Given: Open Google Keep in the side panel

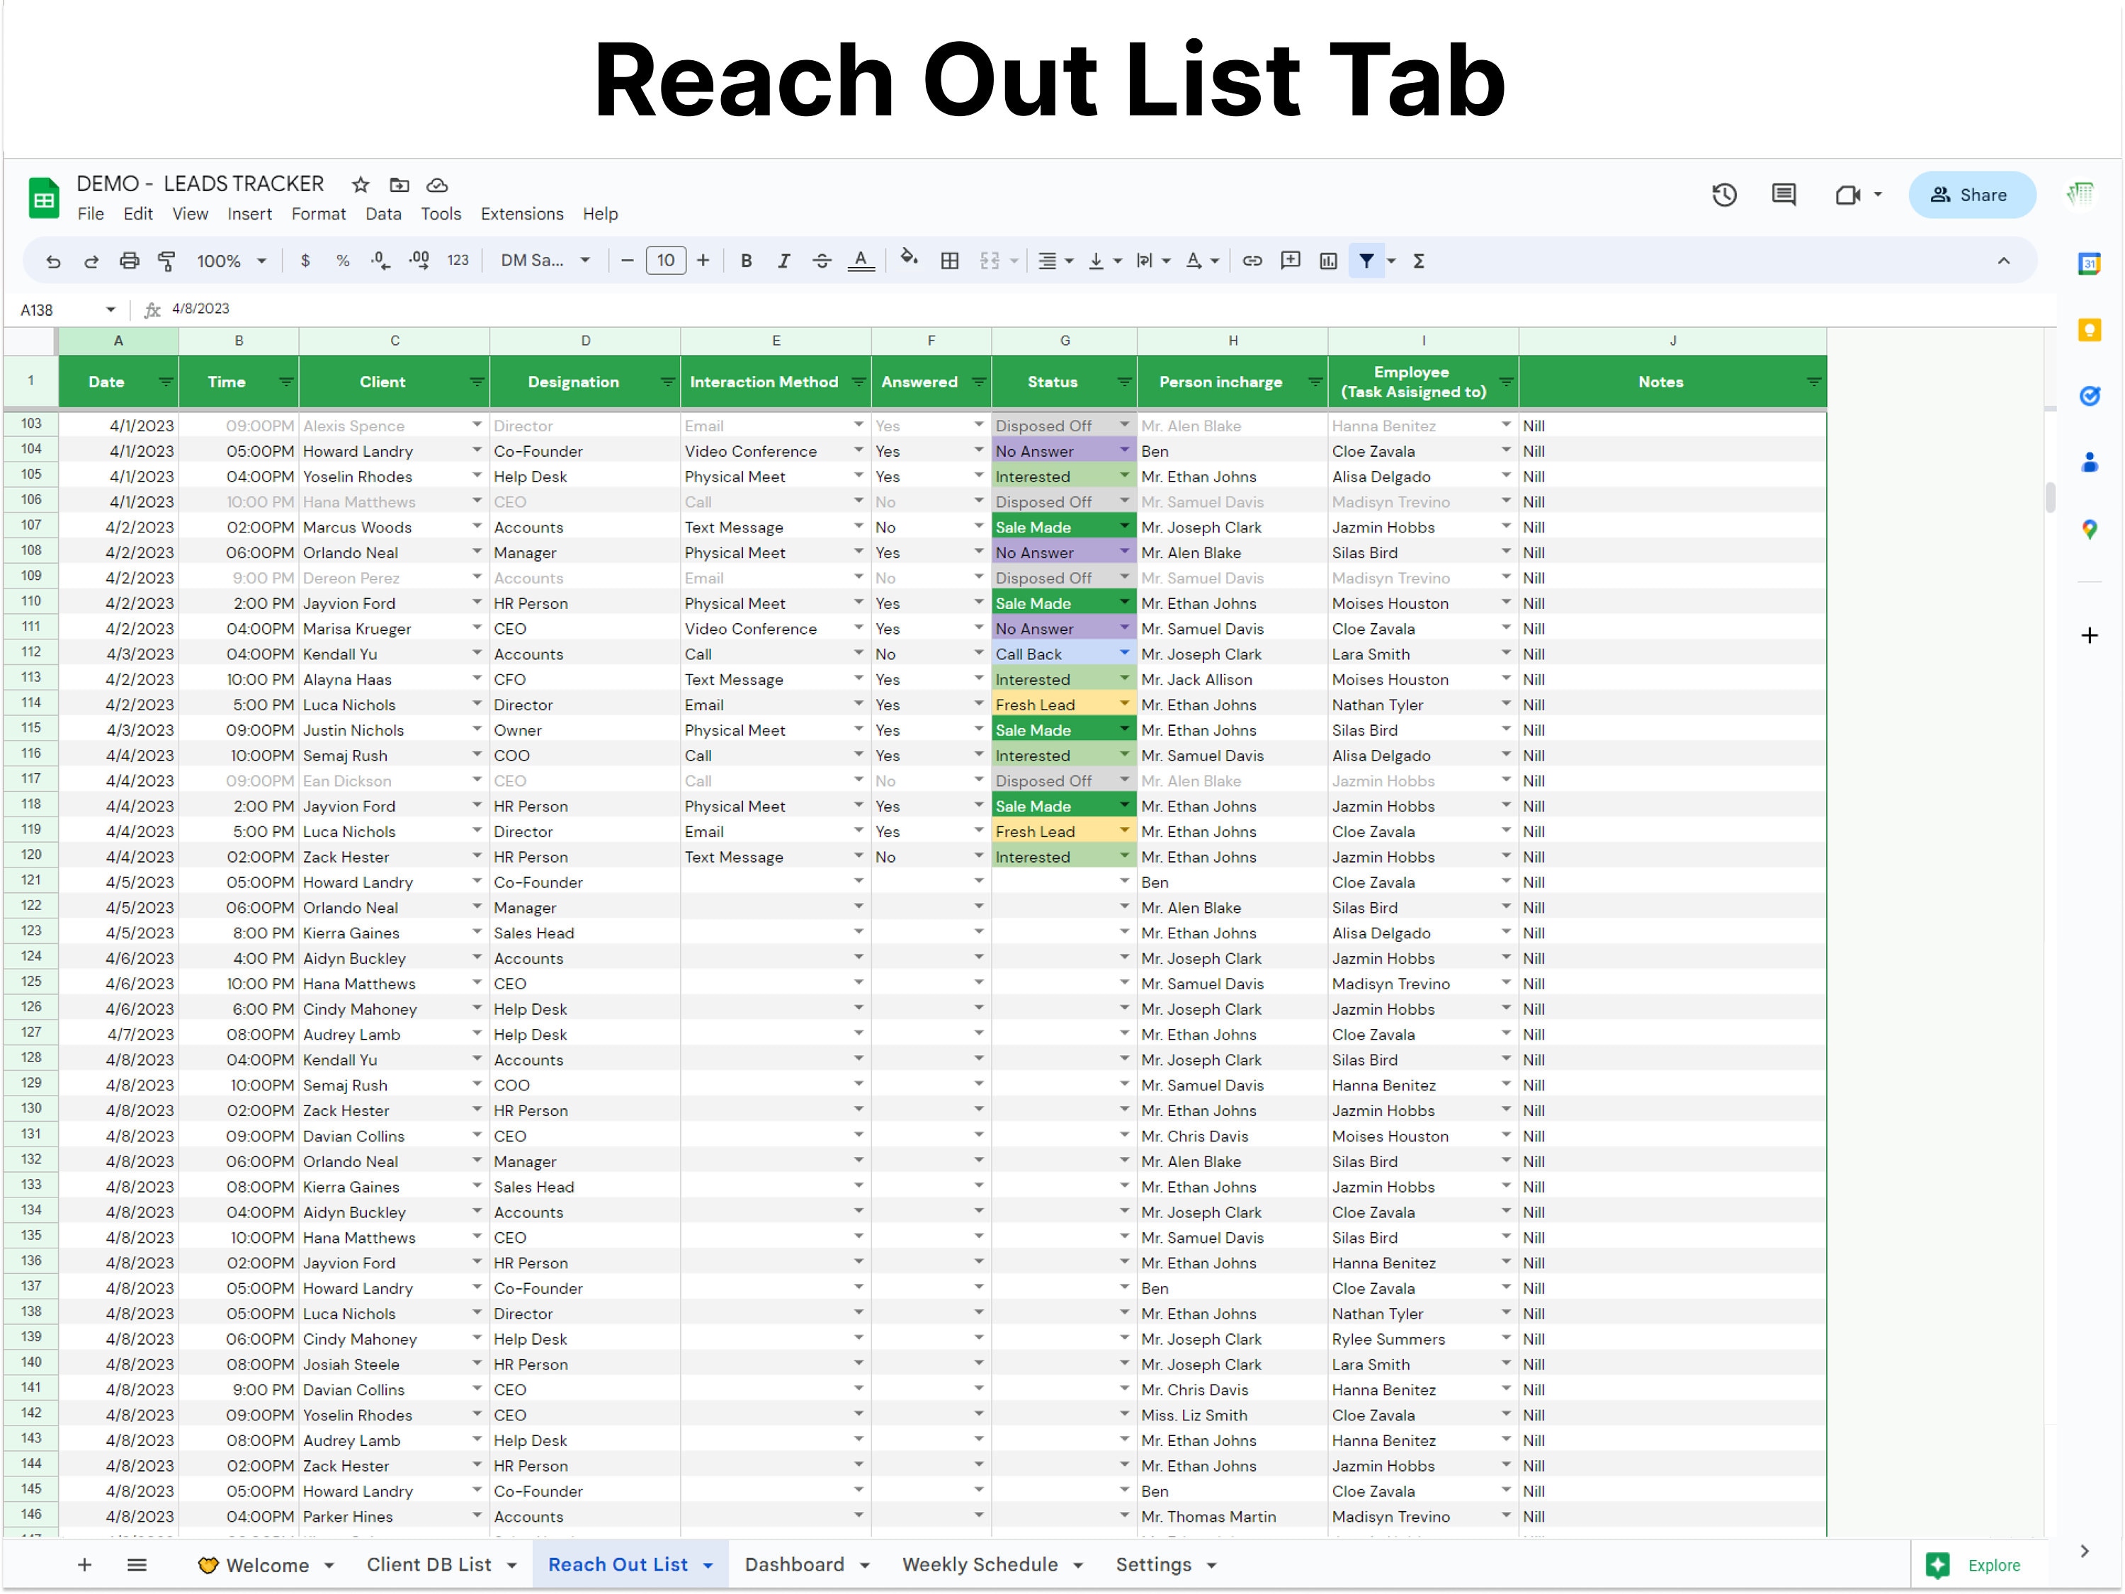Looking at the screenshot, I should (x=2092, y=330).
